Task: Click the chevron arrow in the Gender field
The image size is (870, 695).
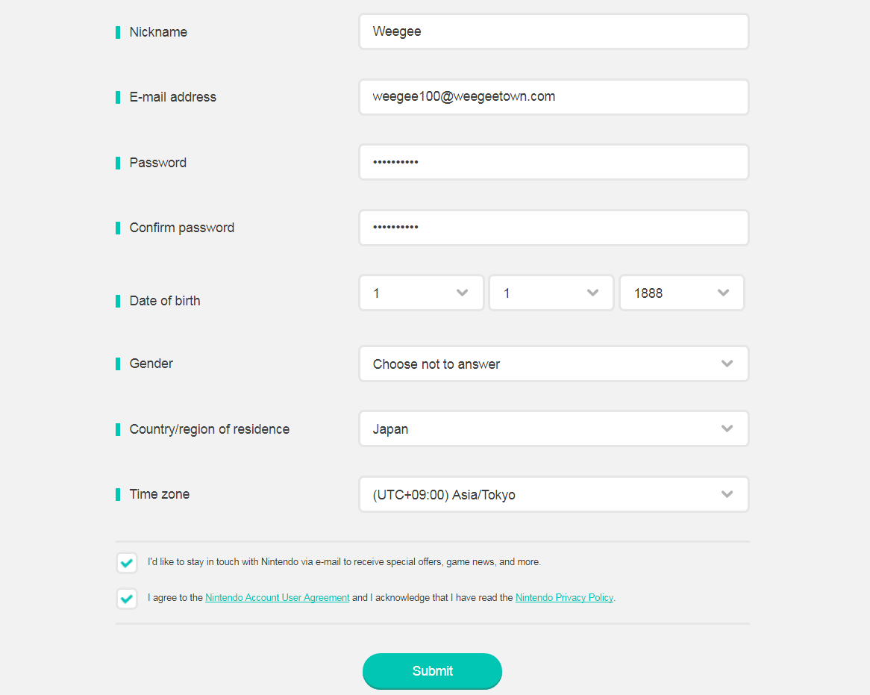Action: [727, 364]
